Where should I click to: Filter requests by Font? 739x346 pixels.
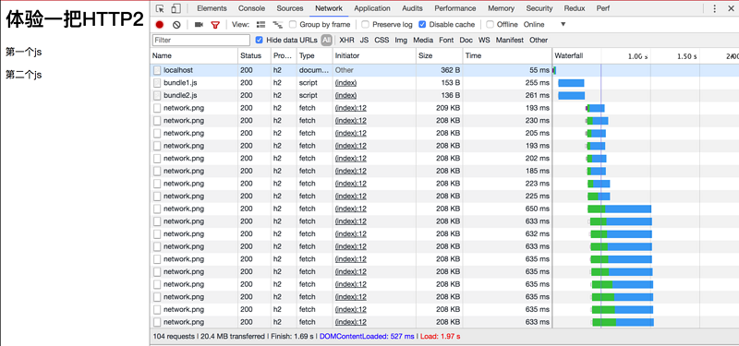click(x=446, y=40)
